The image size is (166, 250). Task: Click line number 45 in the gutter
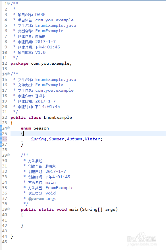5,242
